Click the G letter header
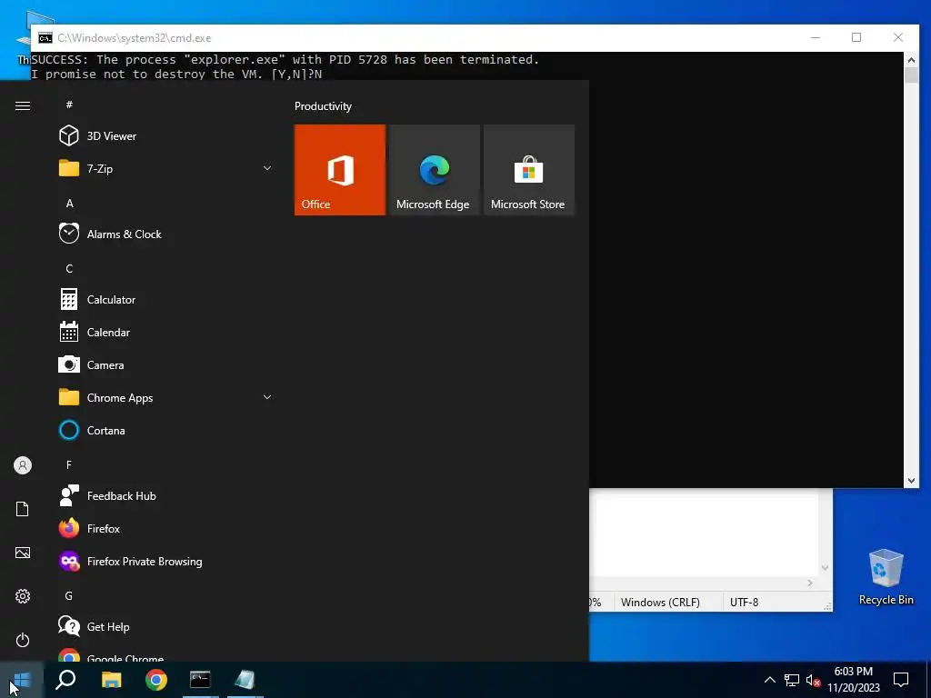 coord(69,595)
